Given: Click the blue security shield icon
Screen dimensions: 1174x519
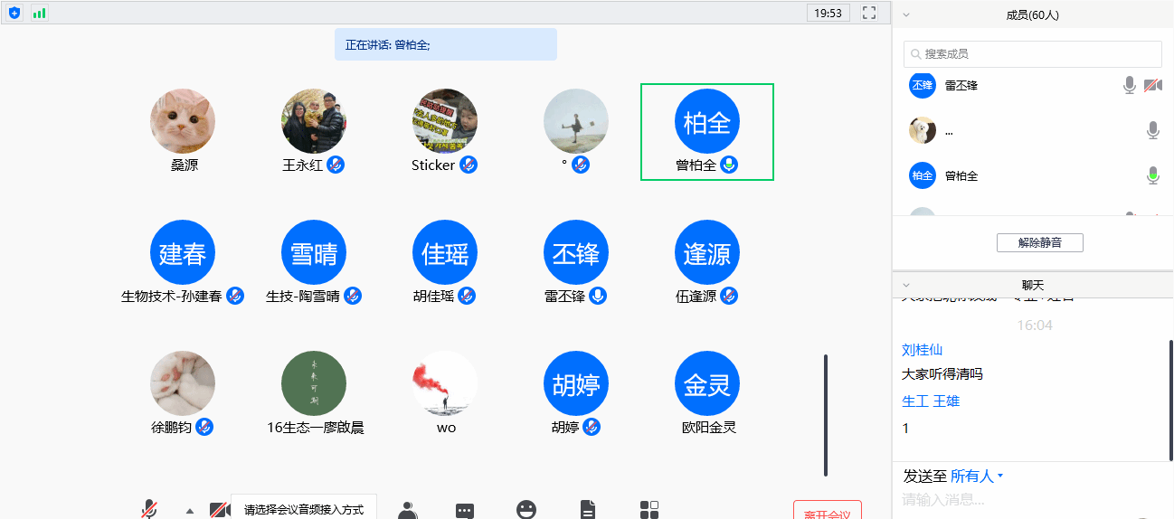Looking at the screenshot, I should tap(14, 13).
